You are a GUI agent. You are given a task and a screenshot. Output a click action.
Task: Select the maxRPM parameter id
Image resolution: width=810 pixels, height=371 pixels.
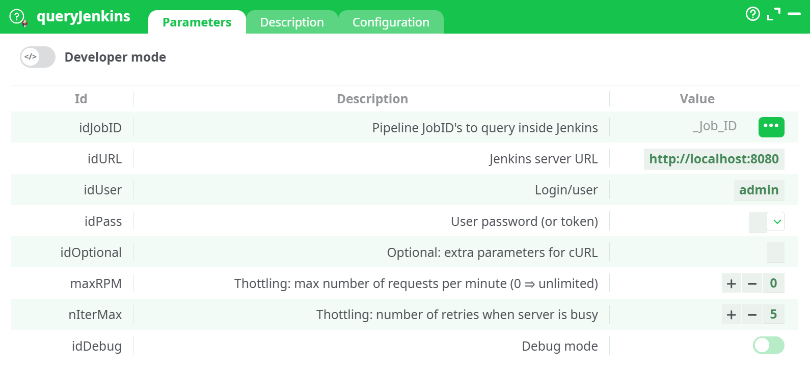click(96, 283)
